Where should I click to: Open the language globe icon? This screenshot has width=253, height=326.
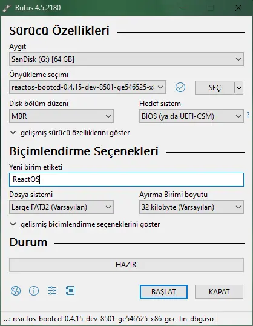point(16,291)
